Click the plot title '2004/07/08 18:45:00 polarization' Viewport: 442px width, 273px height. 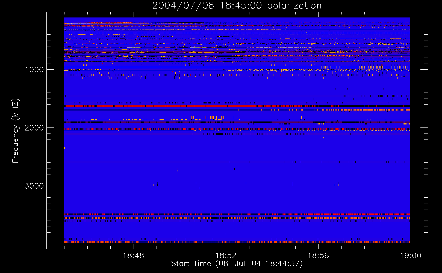[237, 6]
